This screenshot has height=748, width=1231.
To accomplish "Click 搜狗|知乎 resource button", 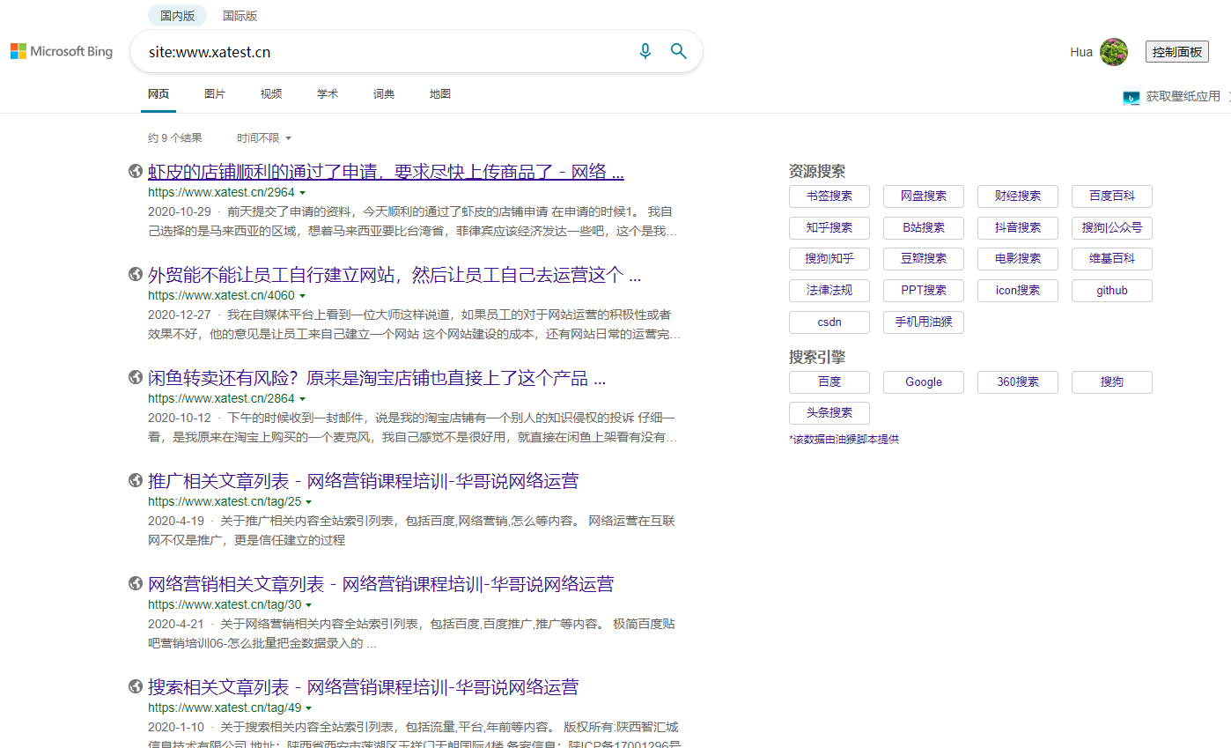I will click(829, 259).
